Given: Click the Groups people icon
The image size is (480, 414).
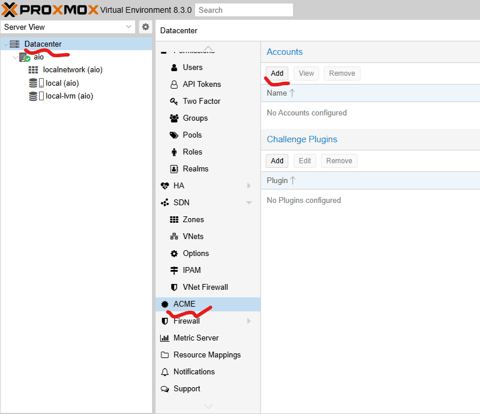Looking at the screenshot, I should pyautogui.click(x=174, y=118).
